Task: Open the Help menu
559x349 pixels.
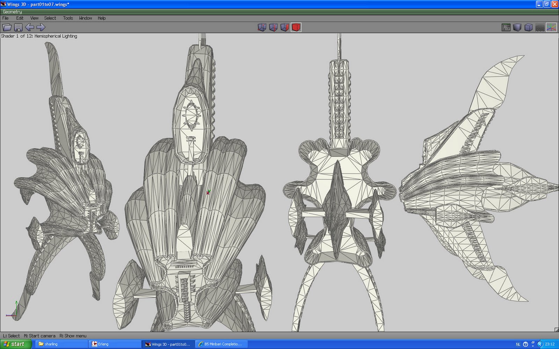Action: pos(102,18)
